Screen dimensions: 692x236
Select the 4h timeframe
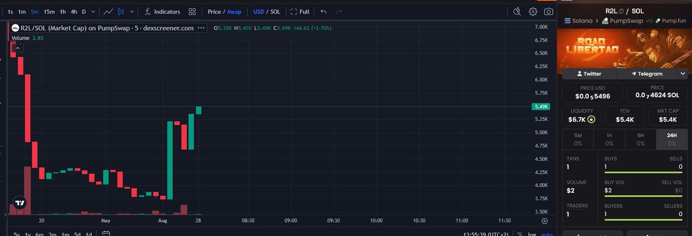pyautogui.click(x=74, y=12)
